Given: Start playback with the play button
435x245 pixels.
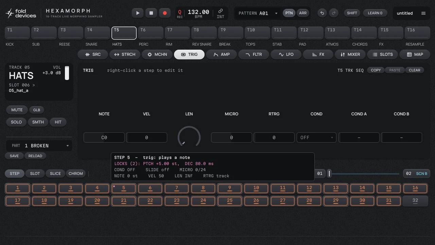Looking at the screenshot, I should tap(138, 13).
